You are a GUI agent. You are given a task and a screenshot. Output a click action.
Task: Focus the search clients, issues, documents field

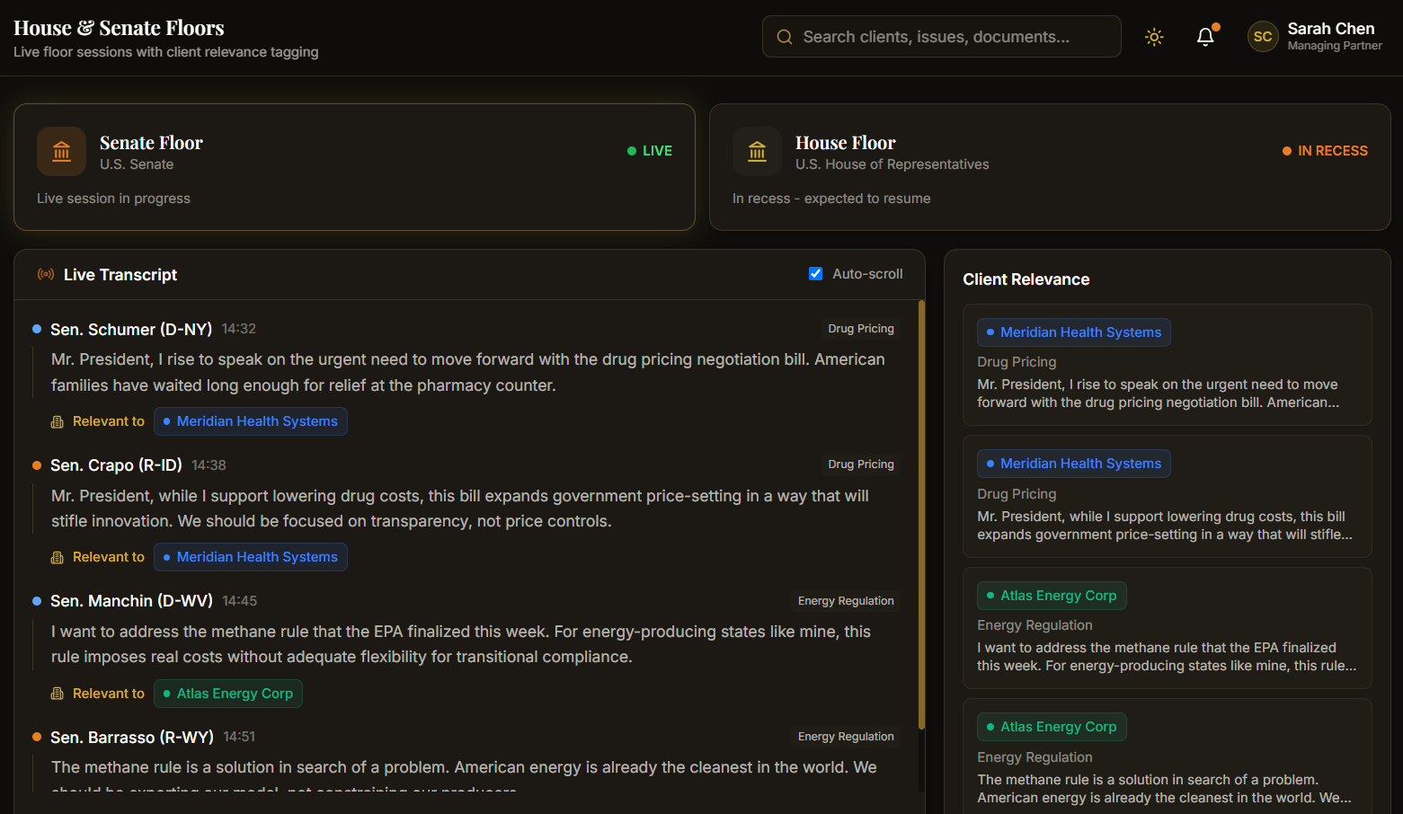pos(941,37)
